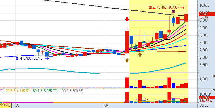Click the purple dot marker above the blue candle
This screenshot has width=215, height=108.
click(174, 11)
